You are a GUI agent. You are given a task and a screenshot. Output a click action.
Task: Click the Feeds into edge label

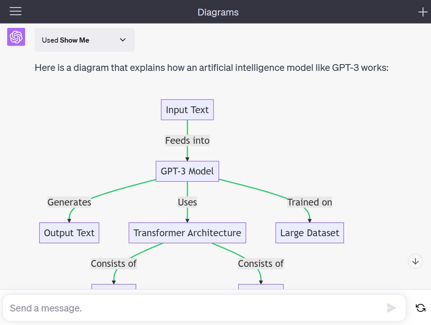click(187, 141)
